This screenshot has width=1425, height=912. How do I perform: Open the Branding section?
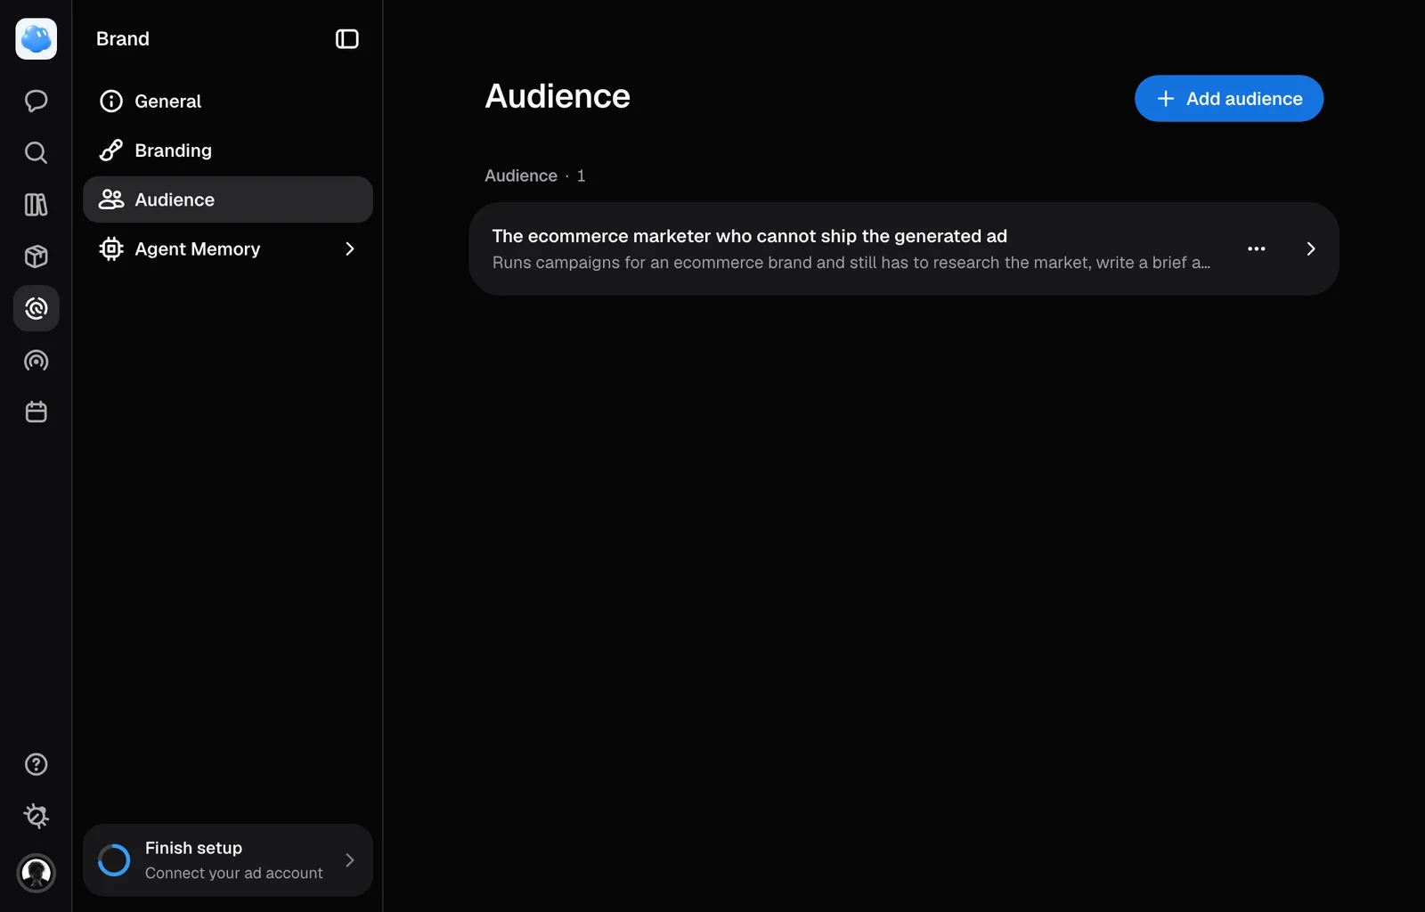click(228, 151)
